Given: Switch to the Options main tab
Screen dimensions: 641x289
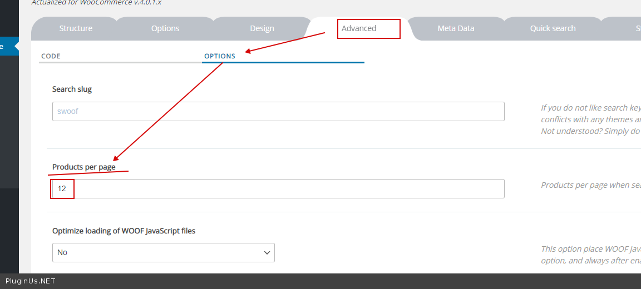Looking at the screenshot, I should click(x=165, y=28).
